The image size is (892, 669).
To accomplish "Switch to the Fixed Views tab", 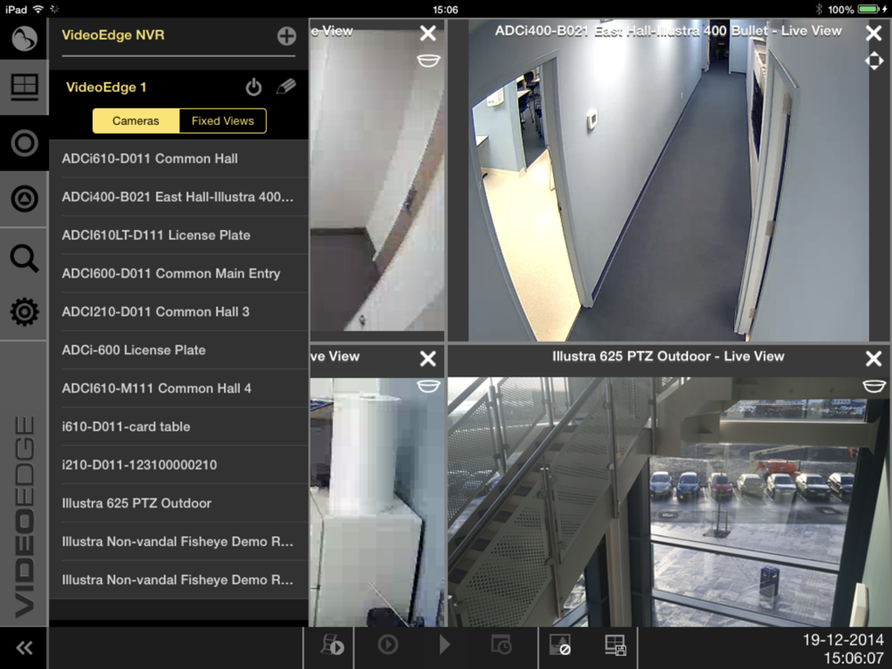I will click(222, 120).
